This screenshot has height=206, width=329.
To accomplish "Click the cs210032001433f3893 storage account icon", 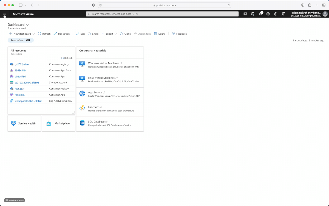I will pyautogui.click(x=12, y=82).
